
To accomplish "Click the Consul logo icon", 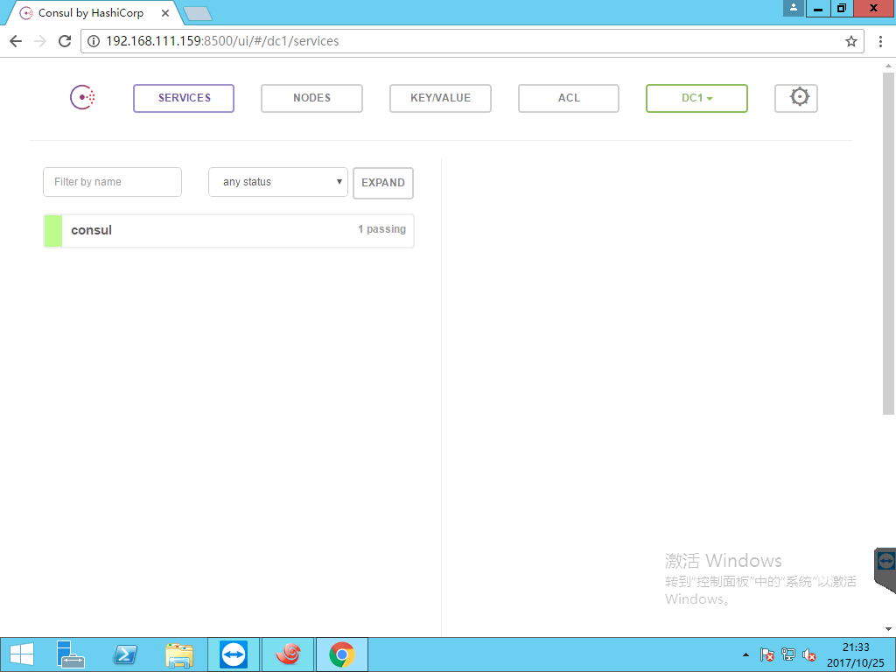I will [82, 98].
